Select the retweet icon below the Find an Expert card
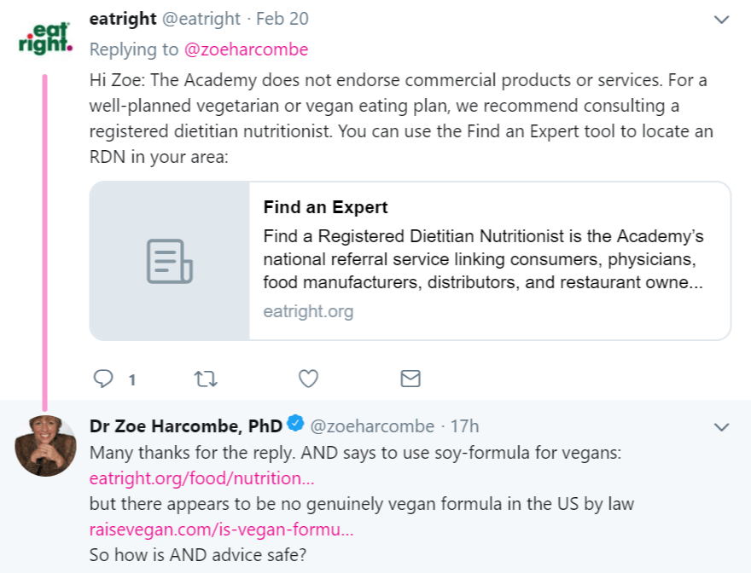This screenshot has height=573, width=751. tap(206, 378)
